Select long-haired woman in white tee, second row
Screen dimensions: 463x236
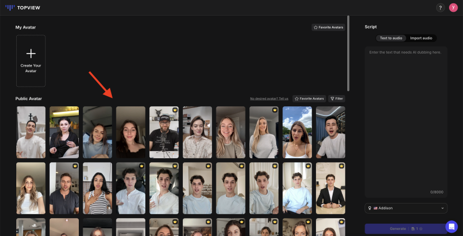tap(31, 188)
